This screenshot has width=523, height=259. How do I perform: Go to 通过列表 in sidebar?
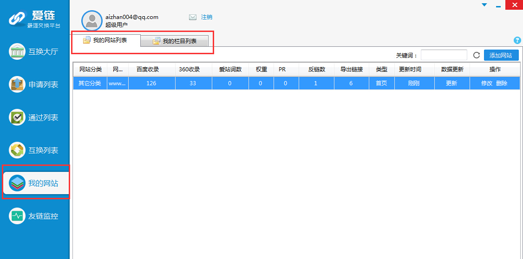pyautogui.click(x=43, y=118)
